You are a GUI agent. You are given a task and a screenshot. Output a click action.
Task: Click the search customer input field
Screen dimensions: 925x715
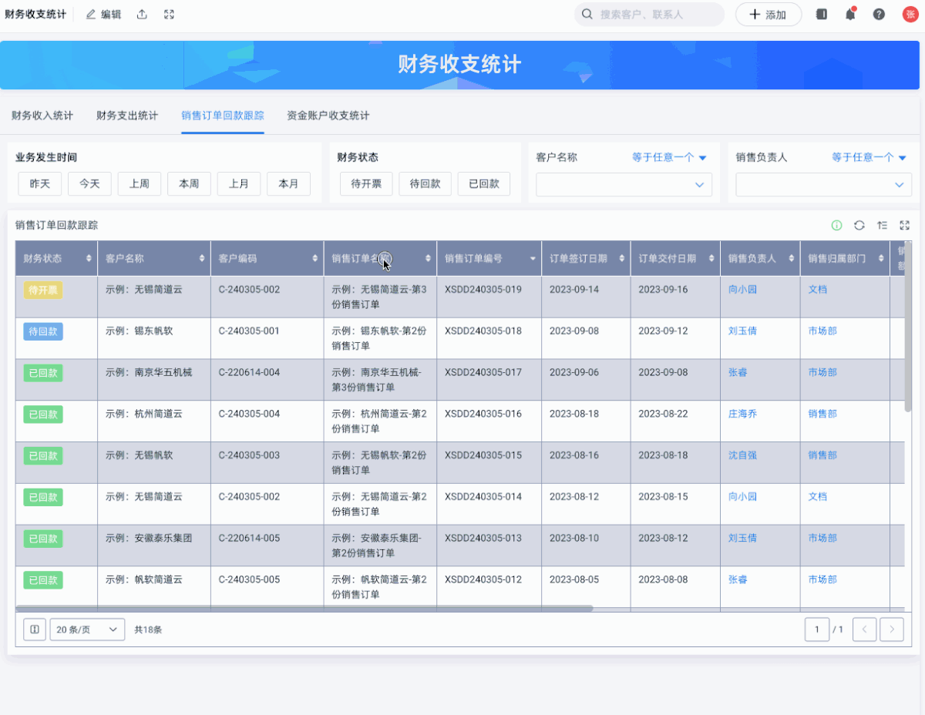(649, 14)
